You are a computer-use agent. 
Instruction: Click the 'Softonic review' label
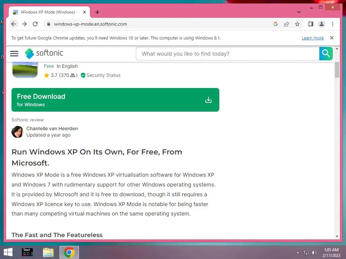28,120
